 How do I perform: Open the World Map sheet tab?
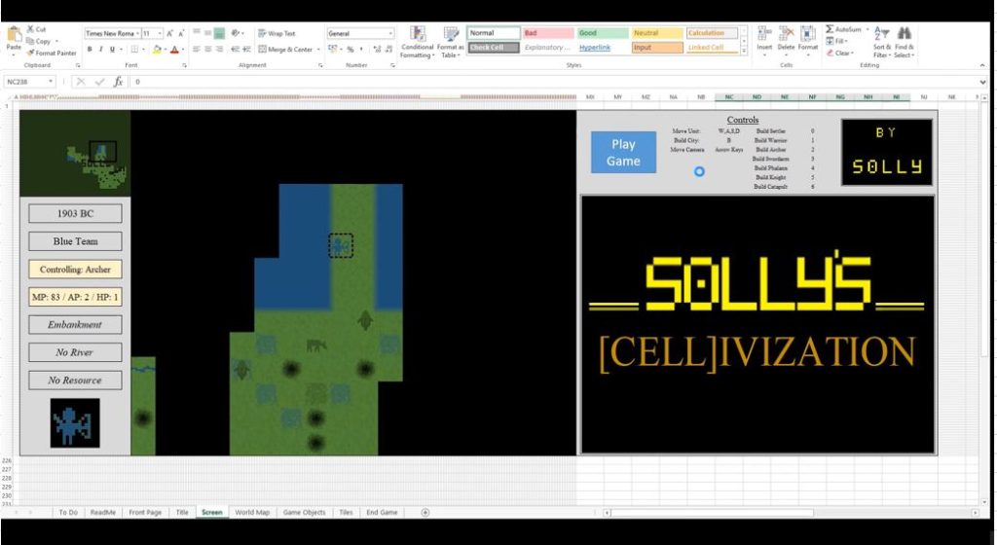252,512
